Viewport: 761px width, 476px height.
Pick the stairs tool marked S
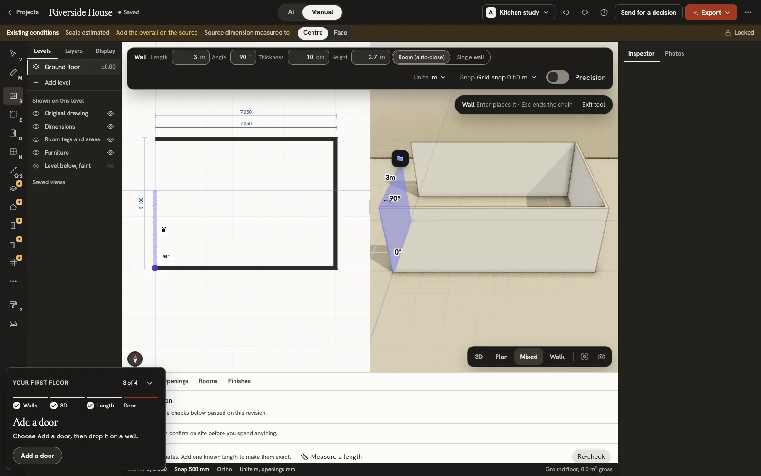click(13, 170)
